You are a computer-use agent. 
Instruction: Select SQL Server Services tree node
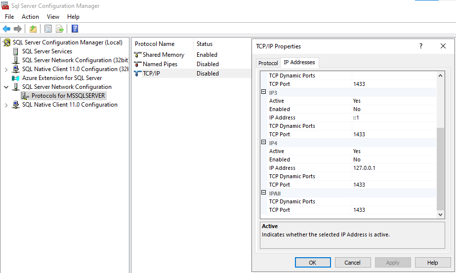[x=47, y=51]
